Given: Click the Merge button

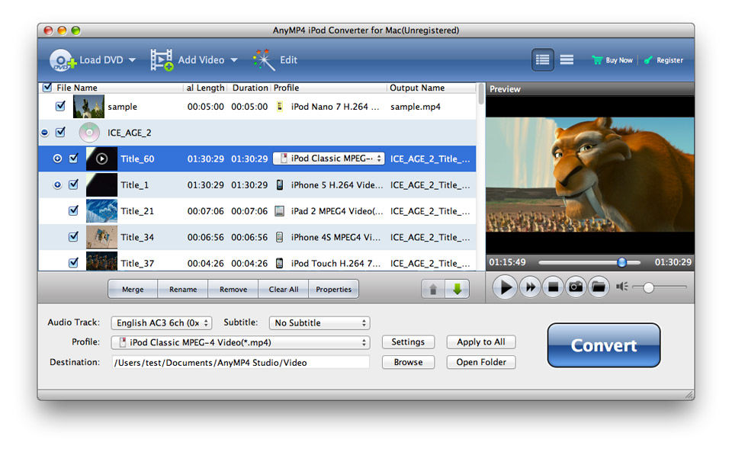Looking at the screenshot, I should pyautogui.click(x=133, y=289).
